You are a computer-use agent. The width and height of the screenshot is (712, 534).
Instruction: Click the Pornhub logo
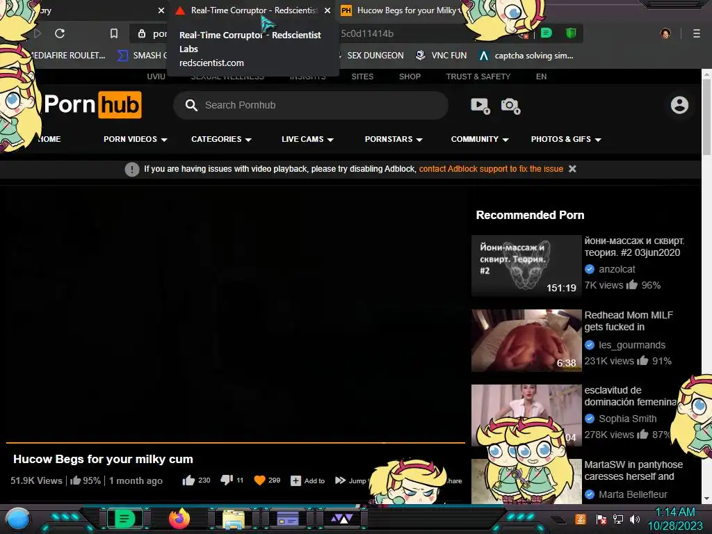92,105
